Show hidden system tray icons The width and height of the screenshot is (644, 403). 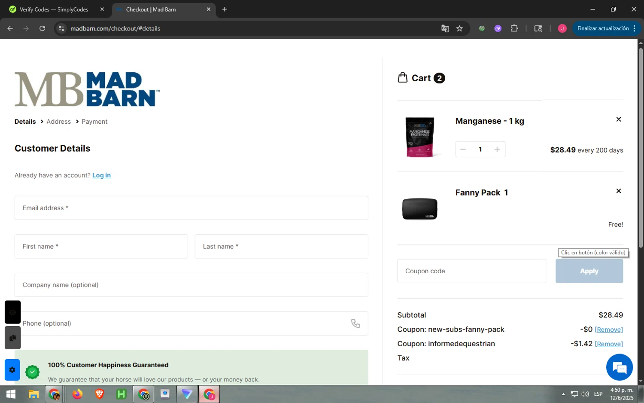coord(563,394)
